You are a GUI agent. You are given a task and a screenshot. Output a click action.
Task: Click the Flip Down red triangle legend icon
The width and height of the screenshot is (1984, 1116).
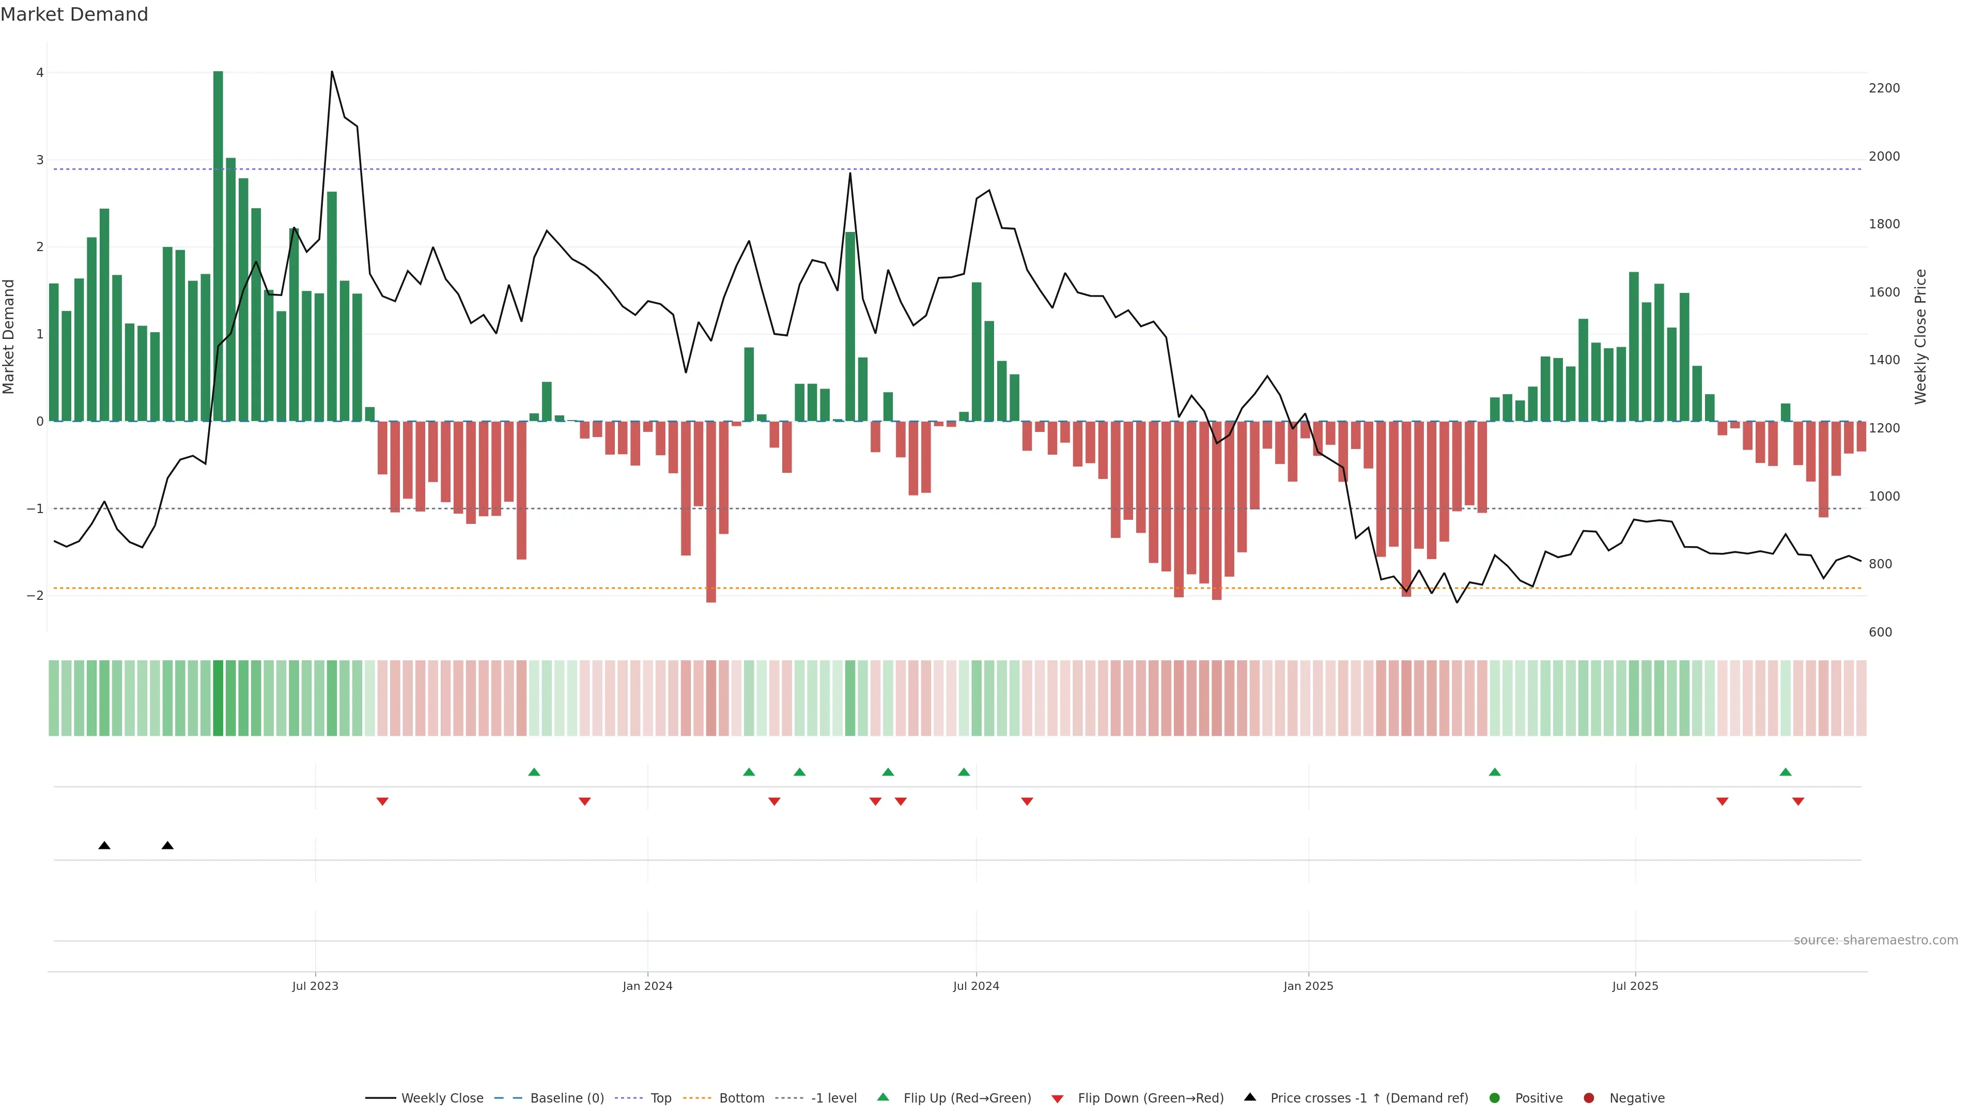(x=1058, y=1099)
